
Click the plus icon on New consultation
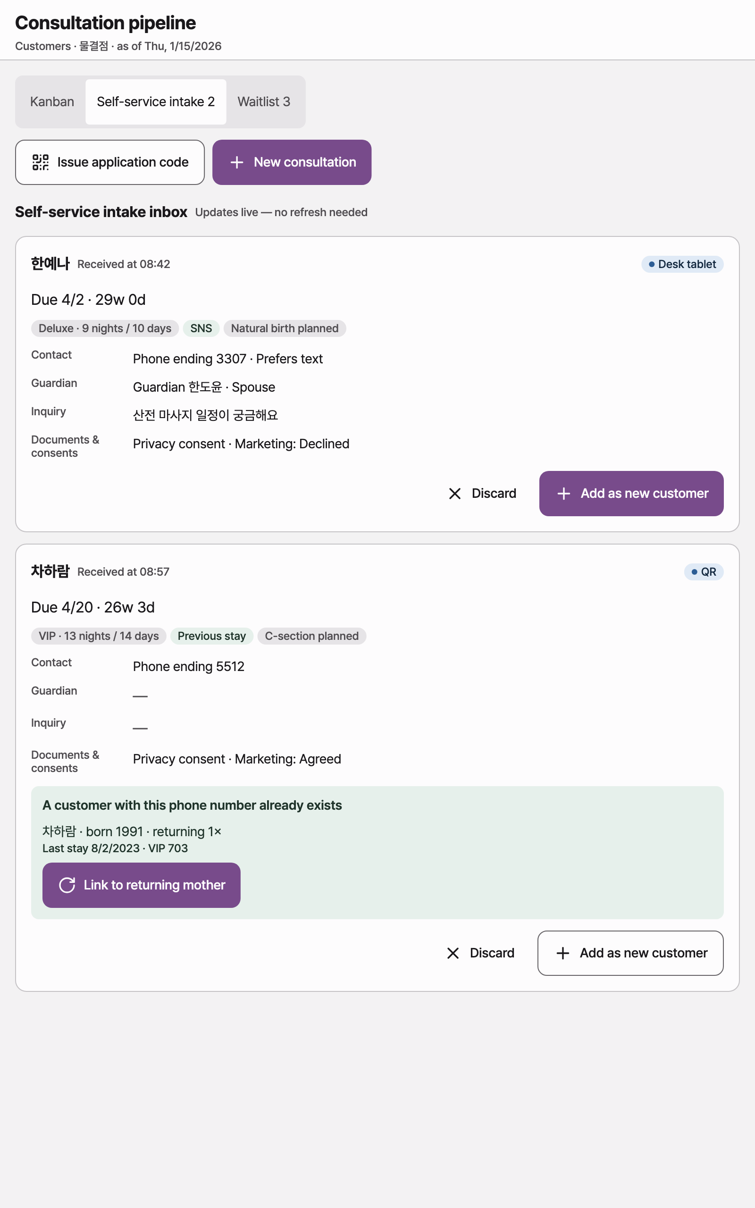pos(237,162)
